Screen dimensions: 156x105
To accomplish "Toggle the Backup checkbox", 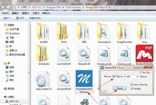I will [132, 89].
